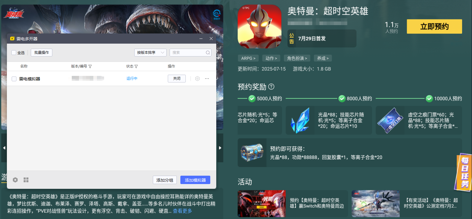This screenshot has height=219, width=472.
Task: Show the next banner image arrow
Action: (x=220, y=148)
